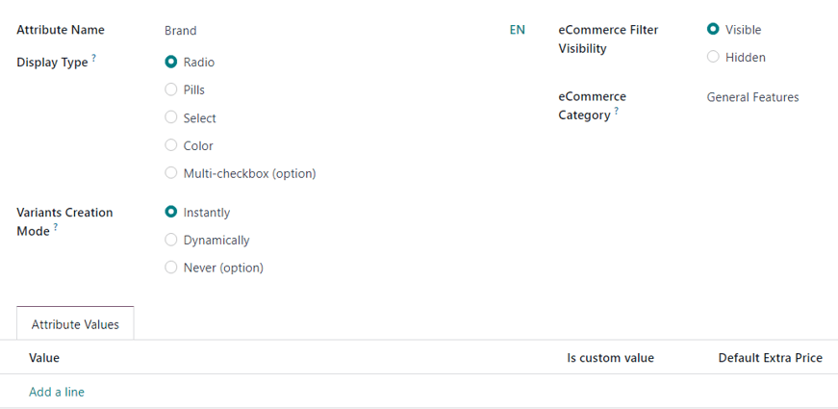Open the Attribute Values tab

[75, 324]
